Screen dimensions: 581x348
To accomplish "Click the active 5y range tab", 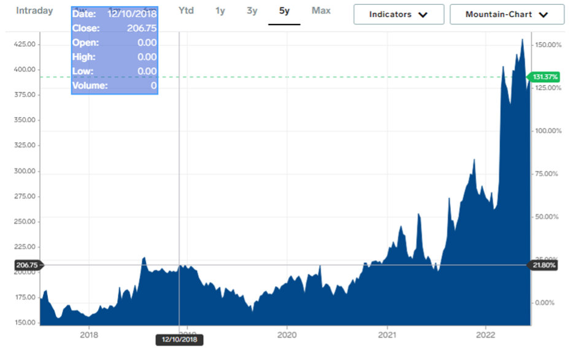I will tap(284, 10).
